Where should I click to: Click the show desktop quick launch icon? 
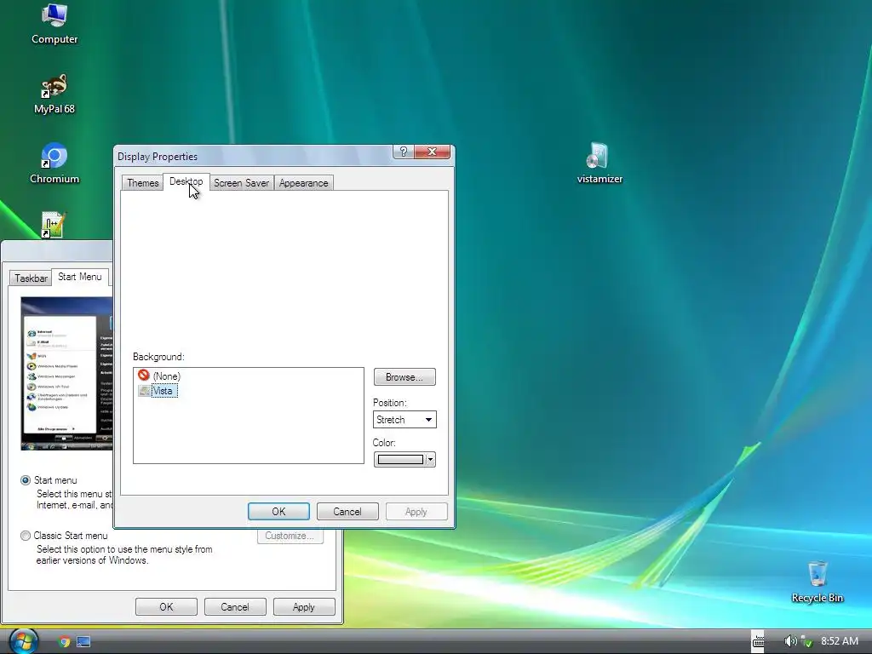(x=83, y=642)
